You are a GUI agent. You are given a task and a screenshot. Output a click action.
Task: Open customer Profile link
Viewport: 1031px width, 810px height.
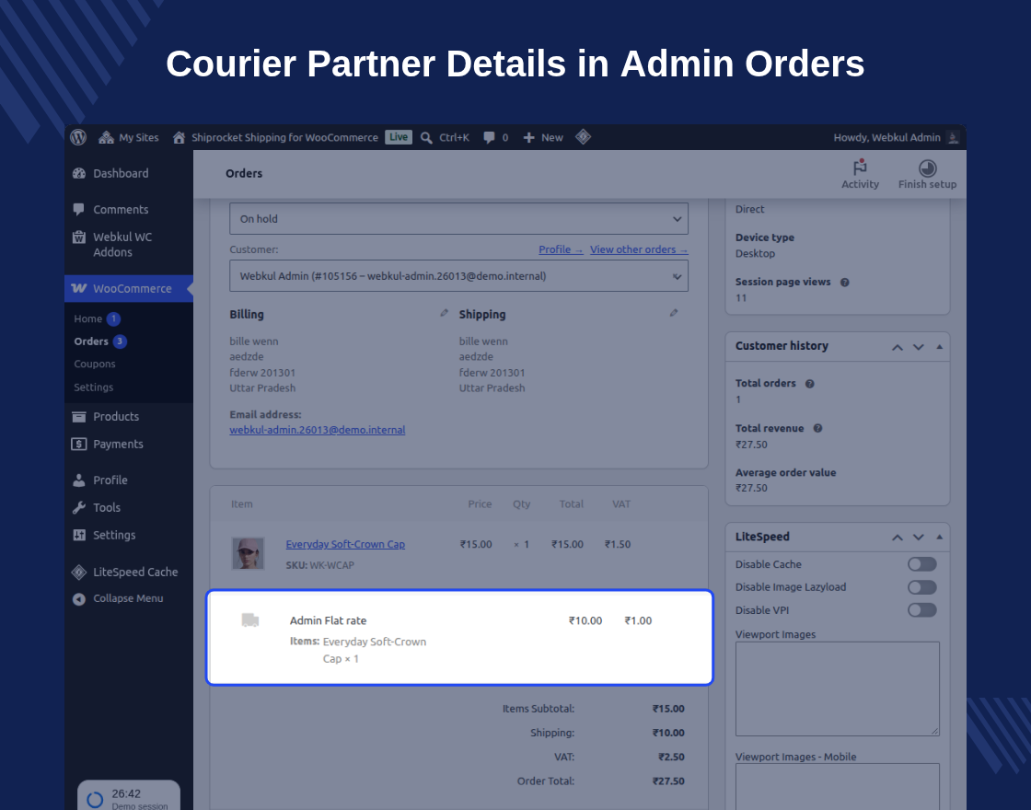click(561, 249)
